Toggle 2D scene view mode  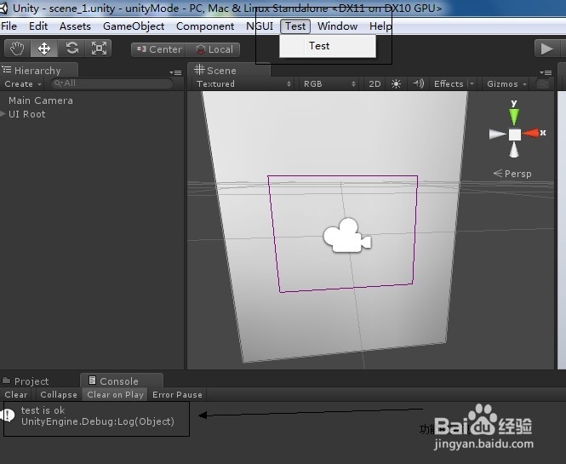pos(374,84)
